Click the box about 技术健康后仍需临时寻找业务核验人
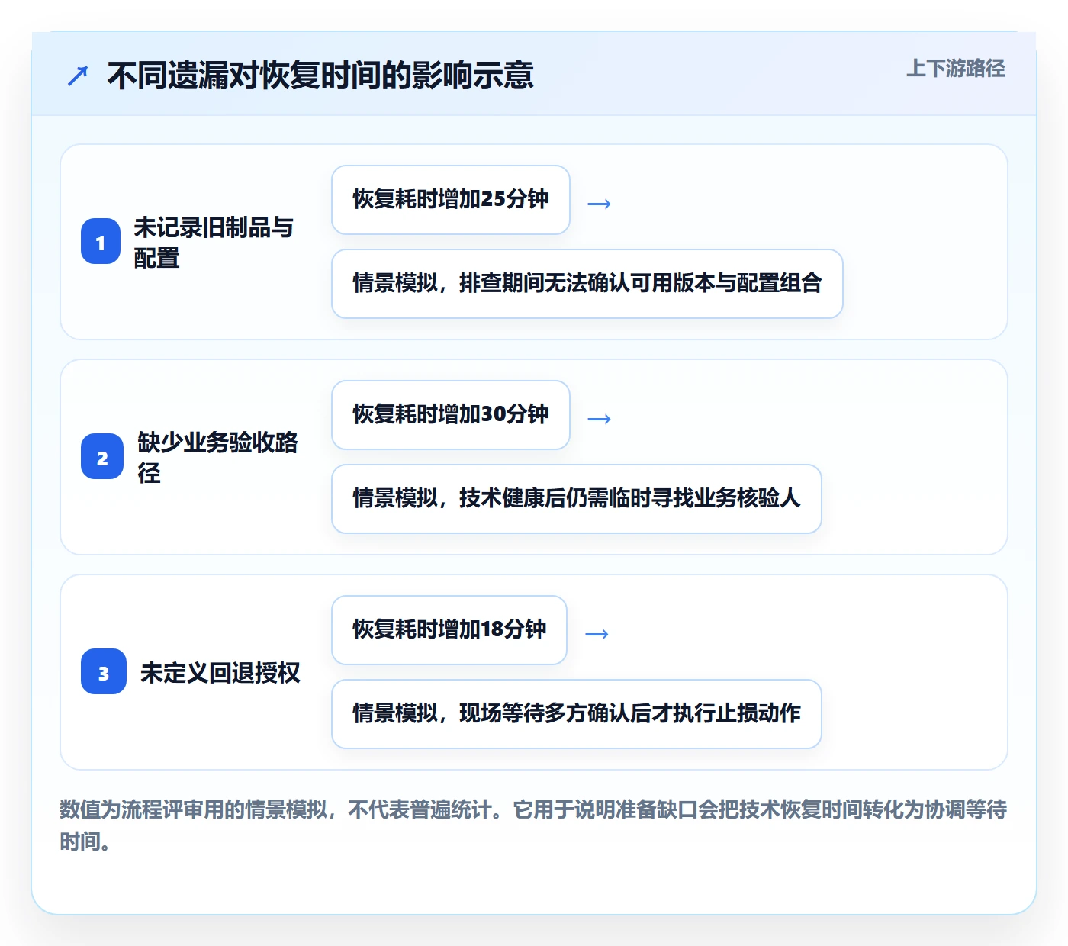 tap(577, 499)
